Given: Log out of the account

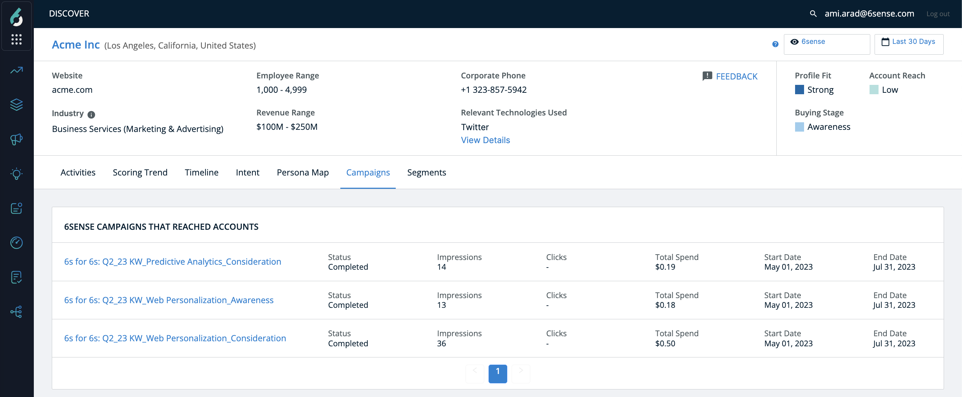Looking at the screenshot, I should pyautogui.click(x=938, y=14).
